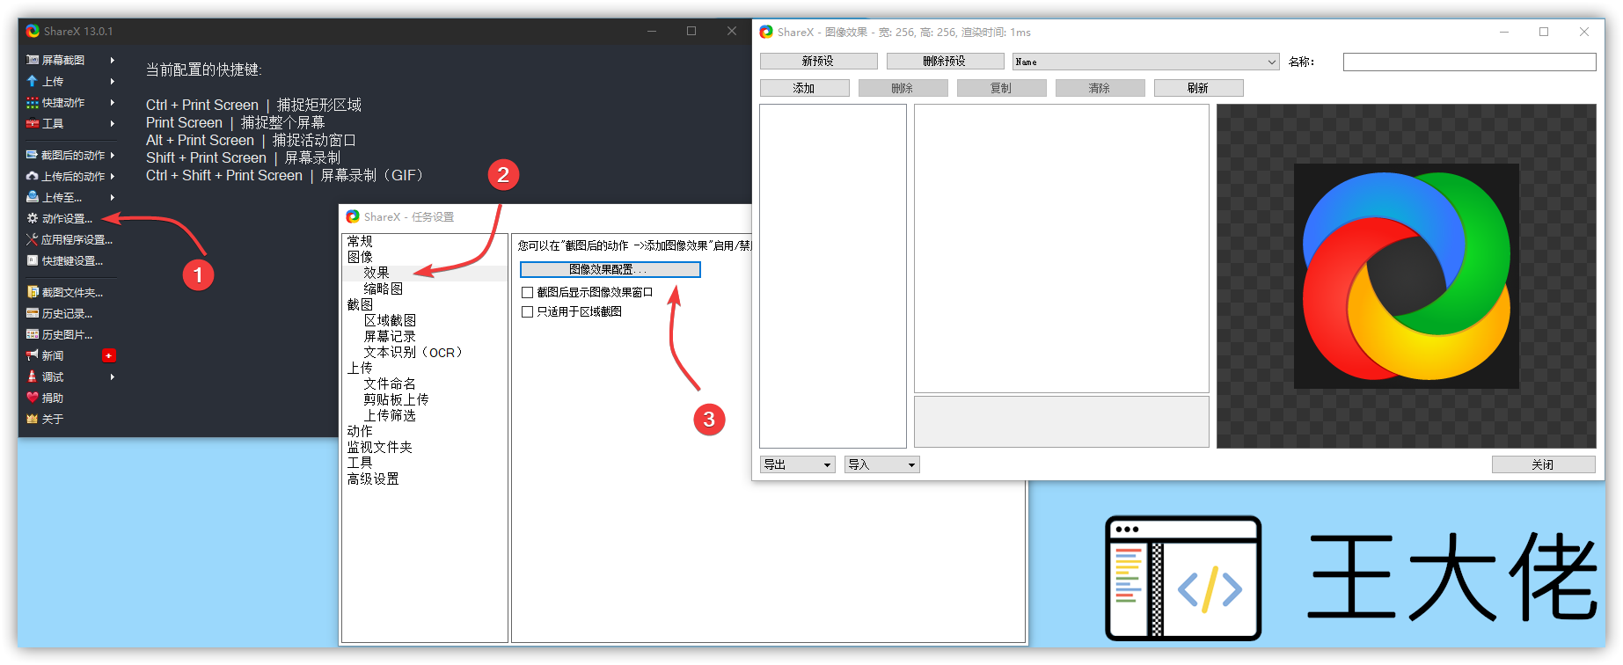Click the 删除预设 button
Screen dimensions: 1623x665
945,61
